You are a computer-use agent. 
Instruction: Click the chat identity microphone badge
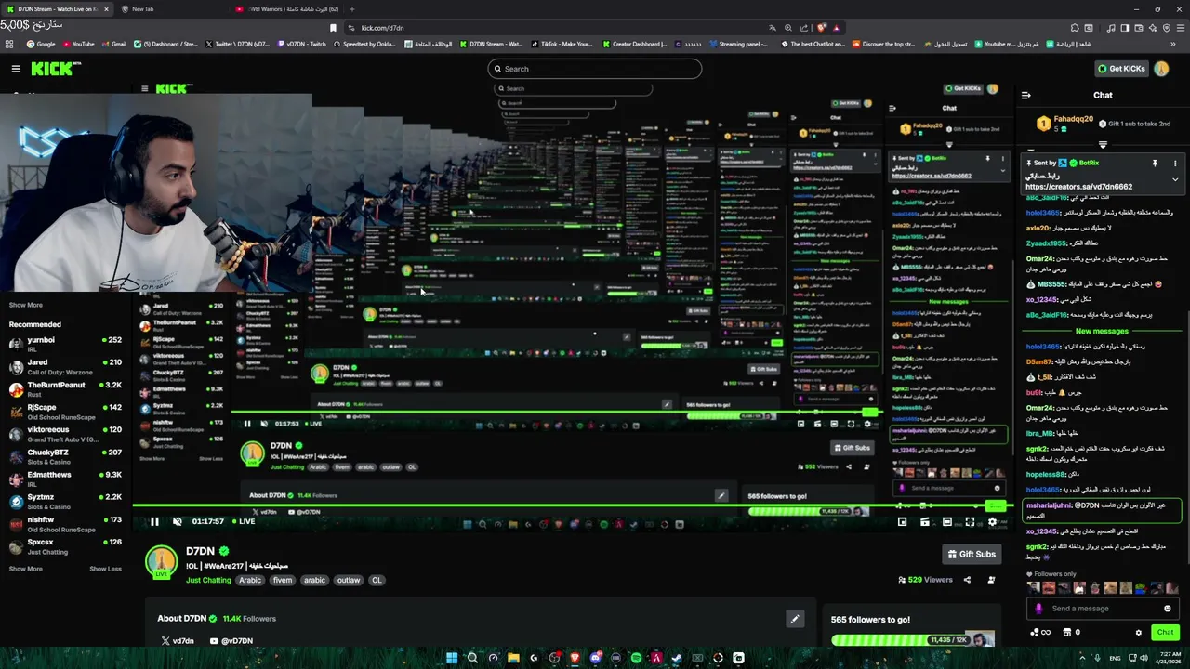1039,609
